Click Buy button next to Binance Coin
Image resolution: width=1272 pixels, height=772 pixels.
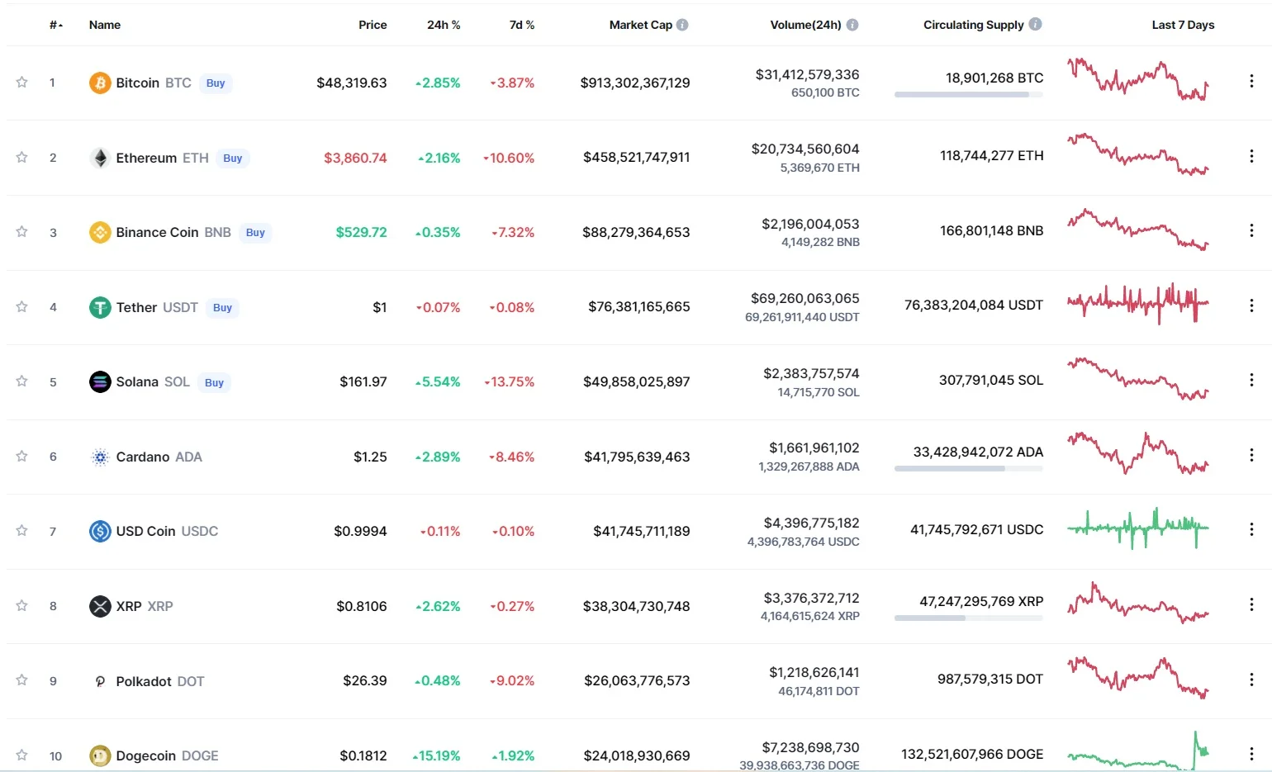255,233
